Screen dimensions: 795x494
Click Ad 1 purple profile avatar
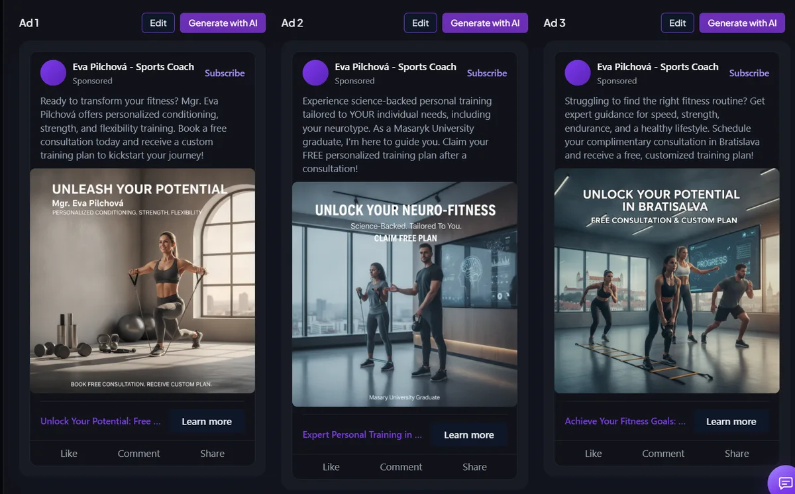click(x=53, y=73)
